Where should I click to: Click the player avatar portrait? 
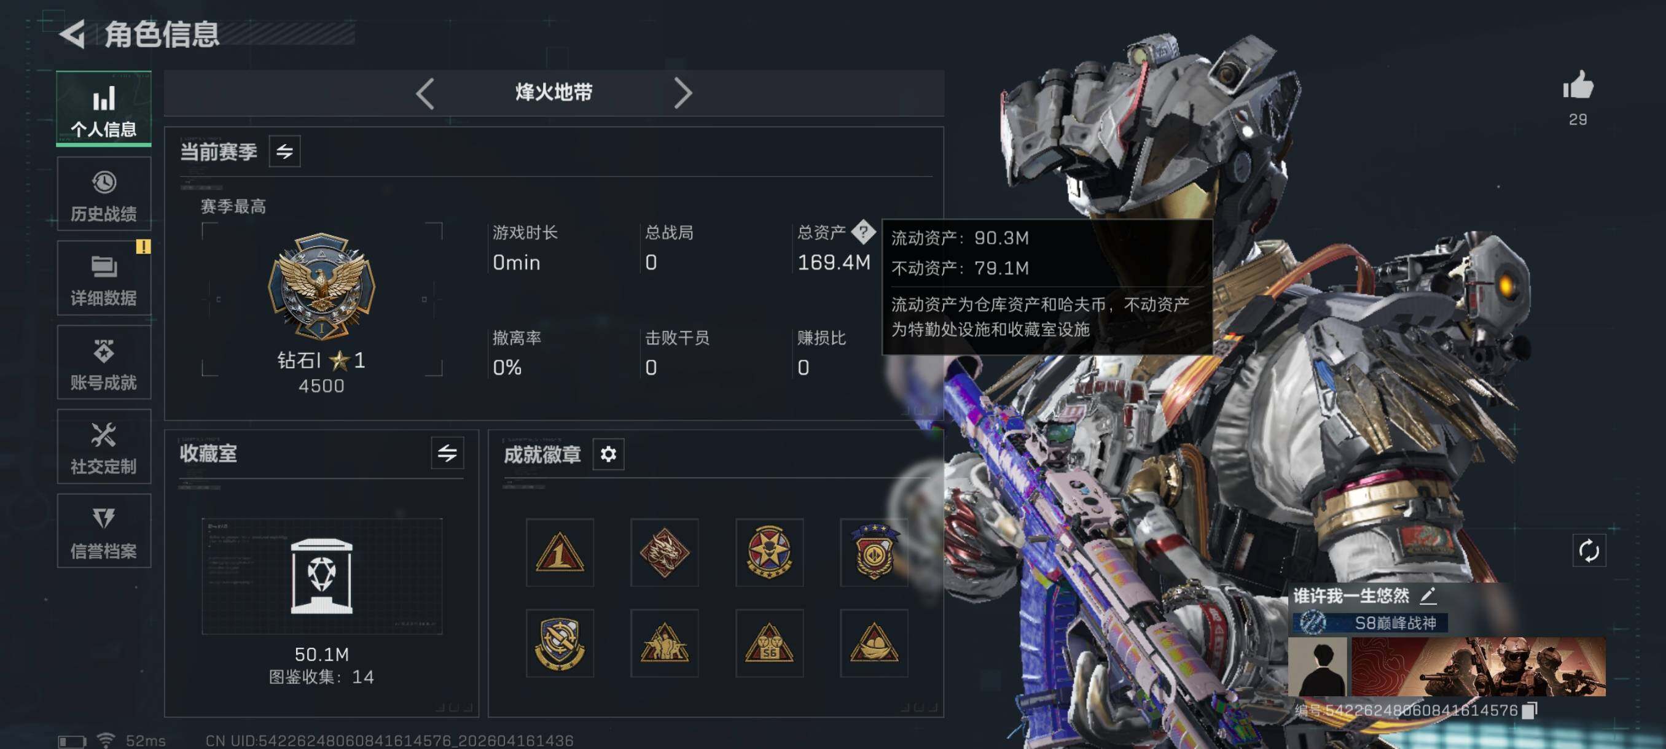pos(1318,667)
